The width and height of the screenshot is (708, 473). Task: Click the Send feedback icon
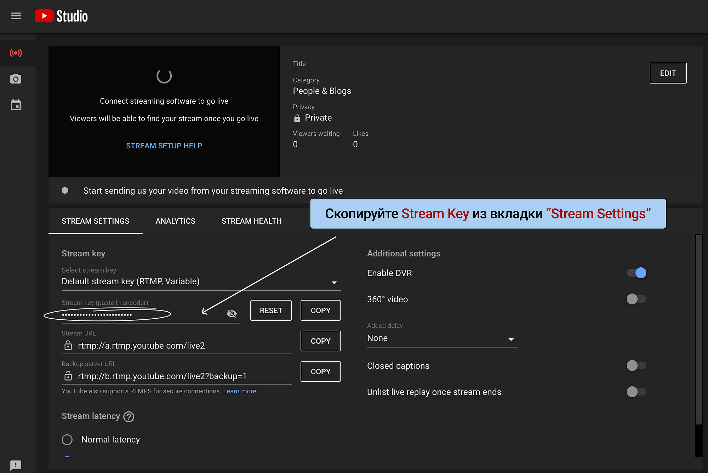coord(16,465)
